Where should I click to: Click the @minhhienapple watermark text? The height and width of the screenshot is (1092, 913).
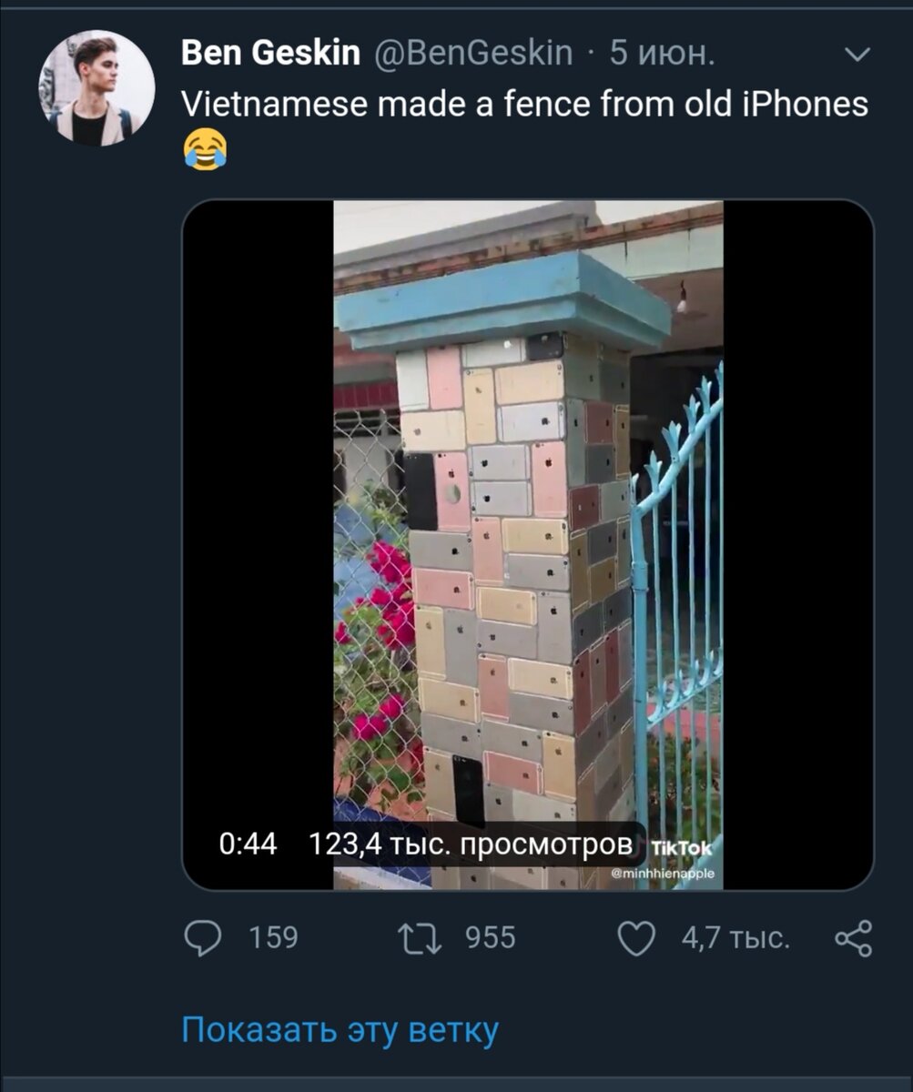663,874
